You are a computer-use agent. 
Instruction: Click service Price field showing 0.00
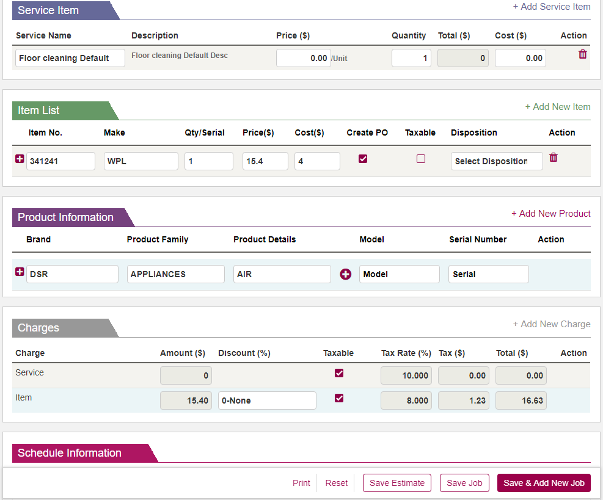tap(304, 58)
